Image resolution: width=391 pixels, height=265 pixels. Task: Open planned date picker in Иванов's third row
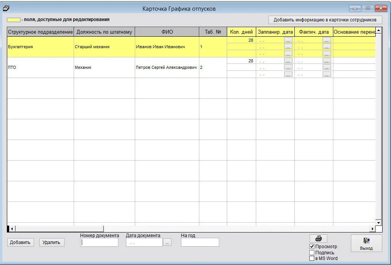pyautogui.click(x=288, y=54)
